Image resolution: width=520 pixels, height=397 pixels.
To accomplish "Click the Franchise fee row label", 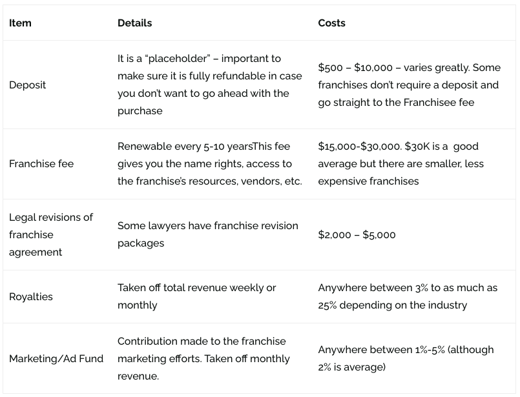I will click(41, 164).
